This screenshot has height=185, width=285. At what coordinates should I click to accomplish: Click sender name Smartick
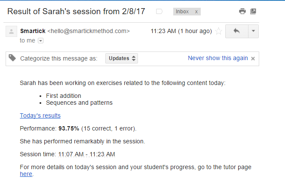tap(33, 31)
